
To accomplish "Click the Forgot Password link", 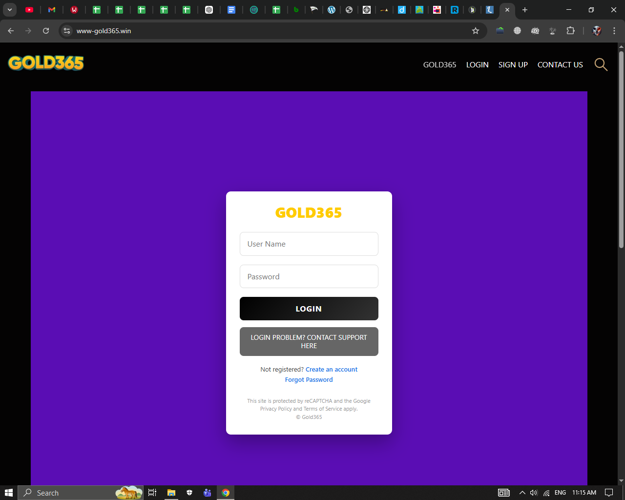I will pos(309,380).
